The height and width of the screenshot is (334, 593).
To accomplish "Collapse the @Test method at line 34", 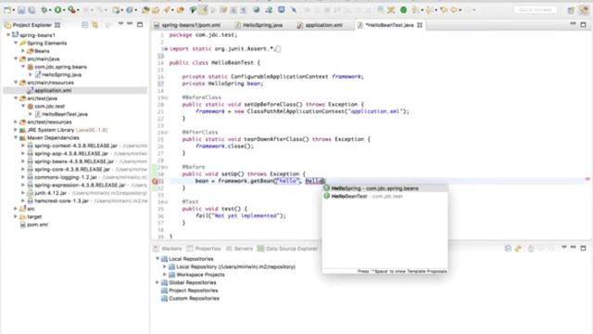I will pos(167,202).
